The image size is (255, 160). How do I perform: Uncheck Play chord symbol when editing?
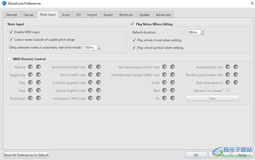(134, 48)
